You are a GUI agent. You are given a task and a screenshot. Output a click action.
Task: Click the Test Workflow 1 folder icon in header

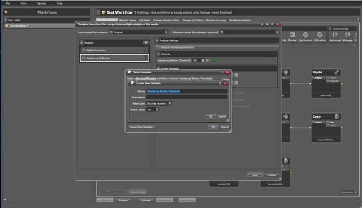pos(104,12)
